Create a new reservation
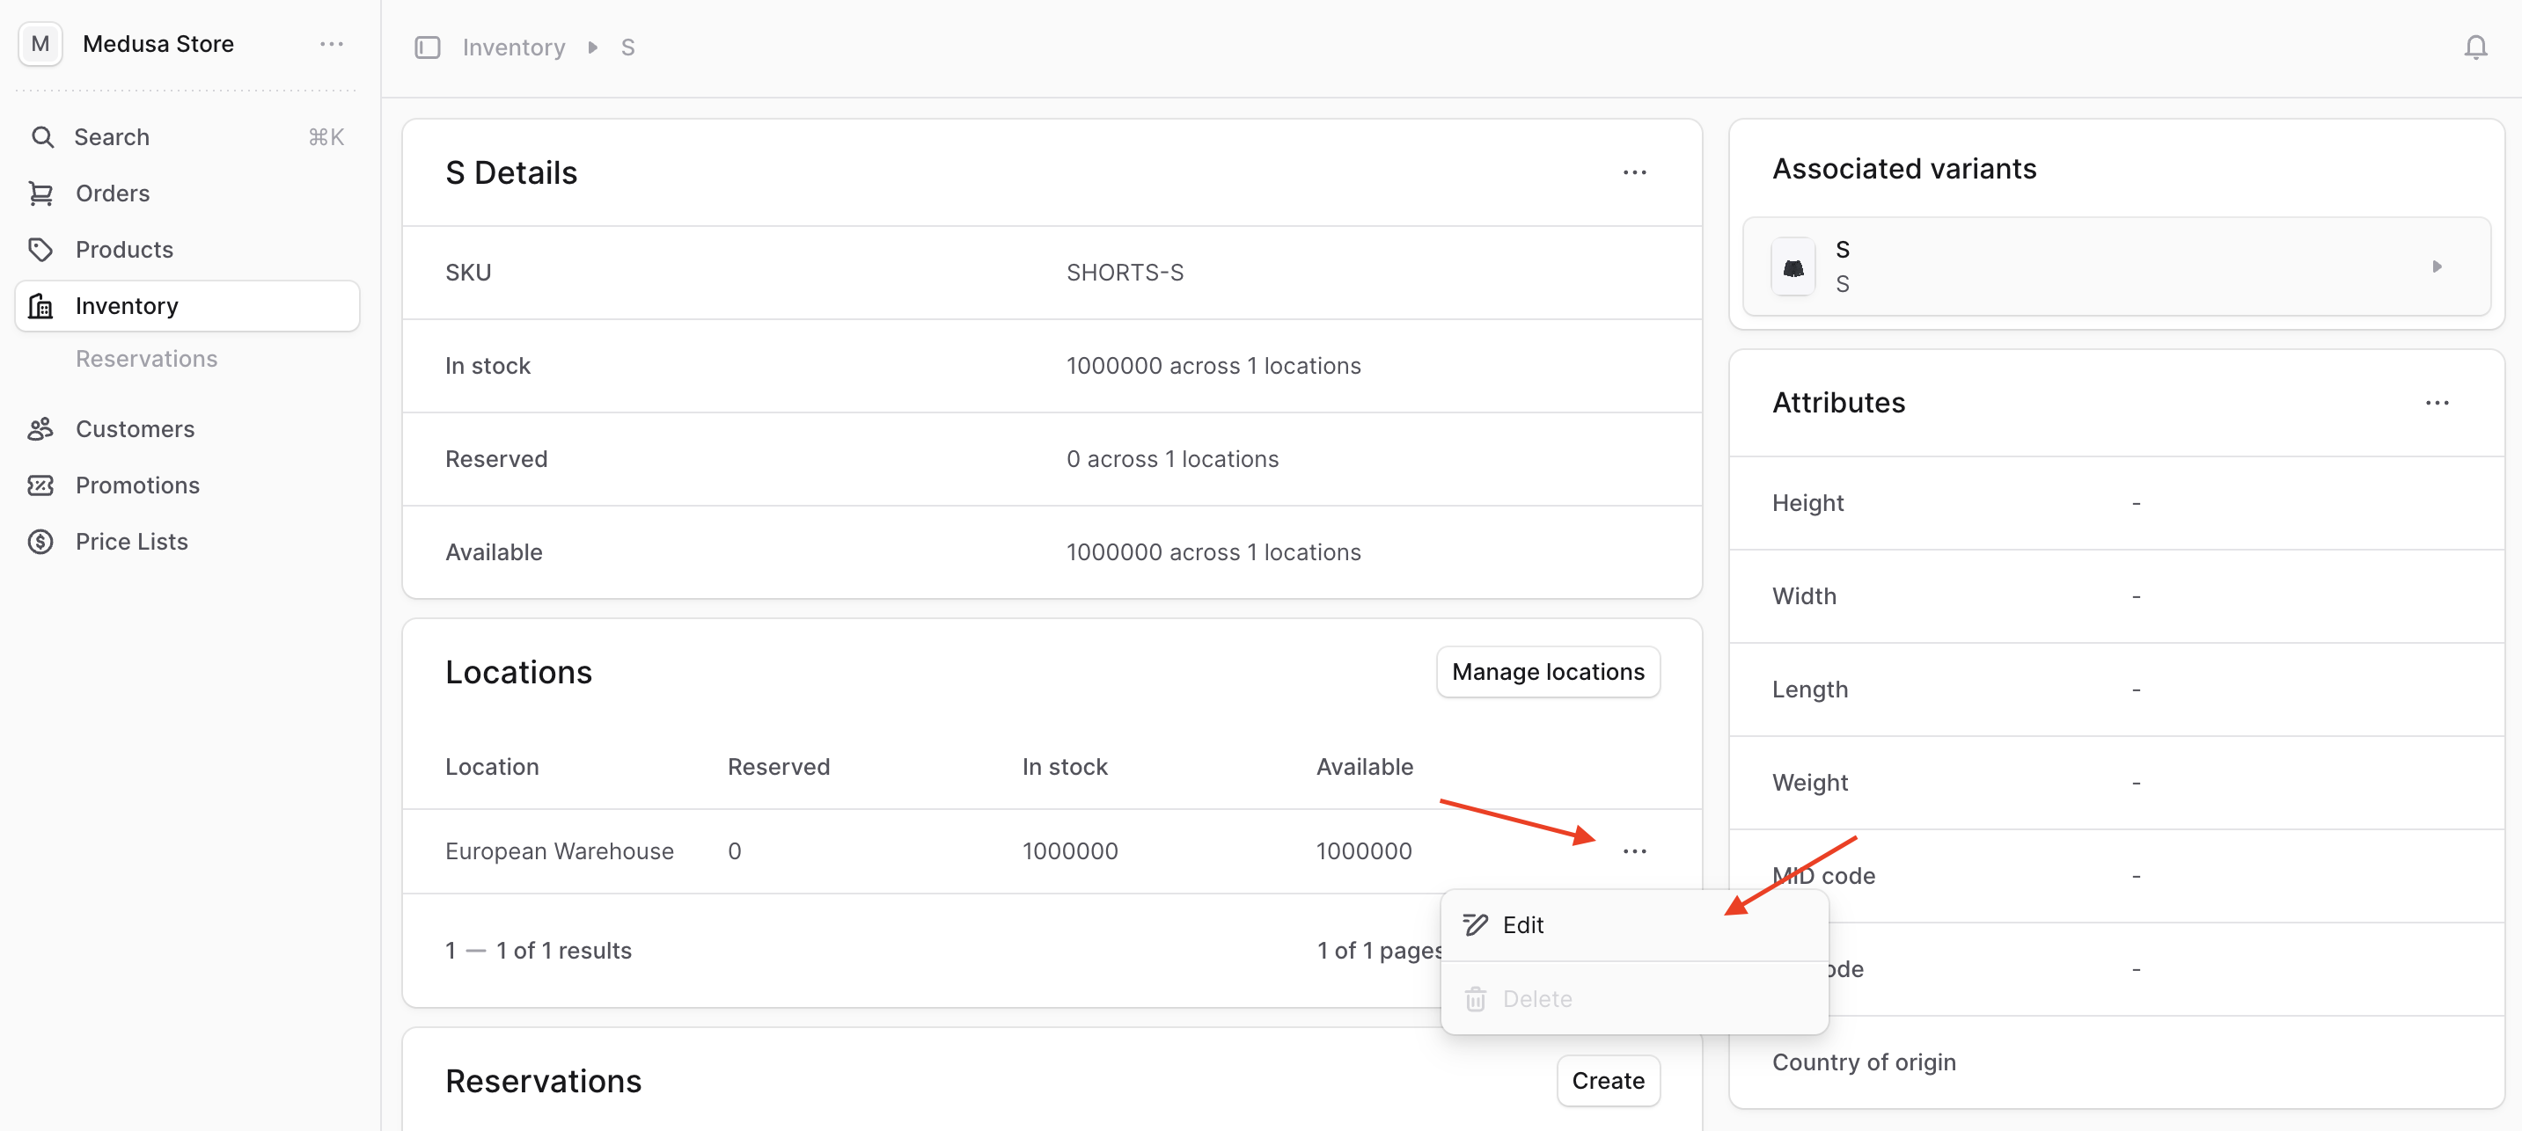Viewport: 2522px width, 1131px height. 1608,1080
